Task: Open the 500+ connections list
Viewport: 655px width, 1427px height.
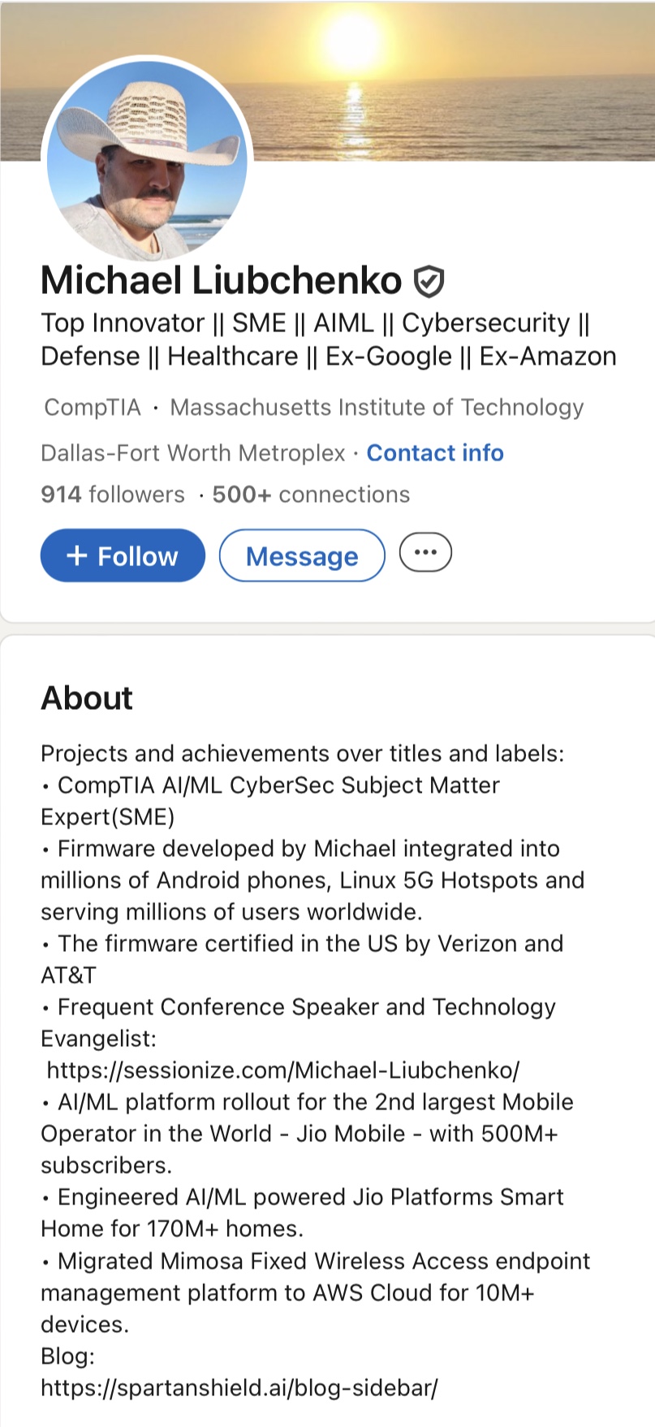Action: [x=311, y=495]
